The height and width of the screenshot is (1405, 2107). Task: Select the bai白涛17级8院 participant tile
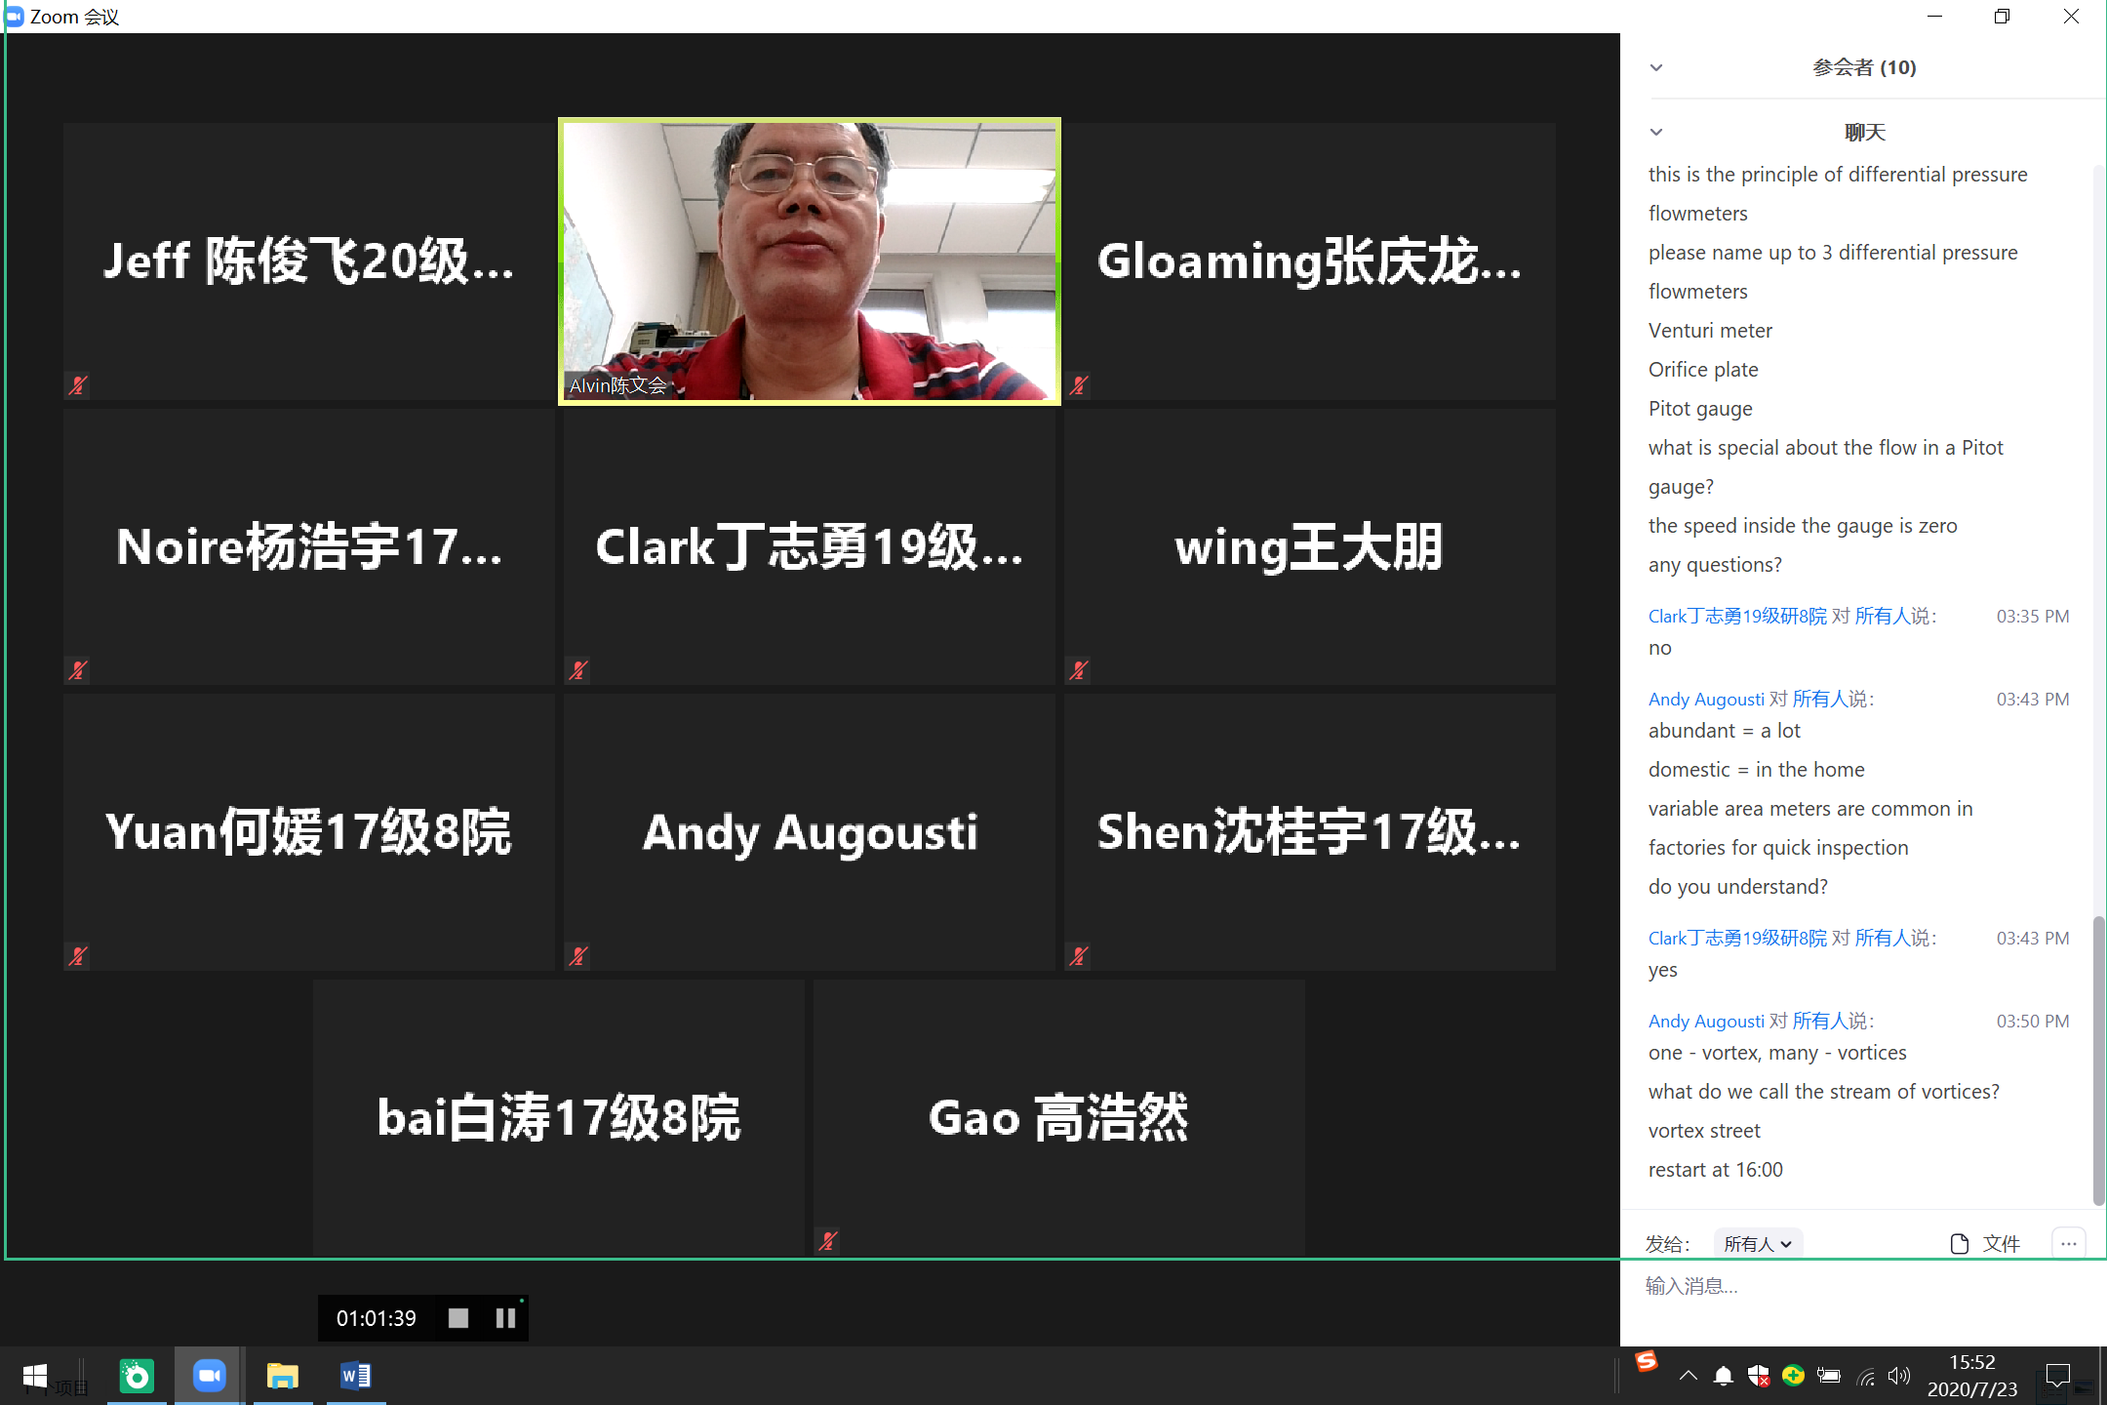click(x=559, y=1117)
